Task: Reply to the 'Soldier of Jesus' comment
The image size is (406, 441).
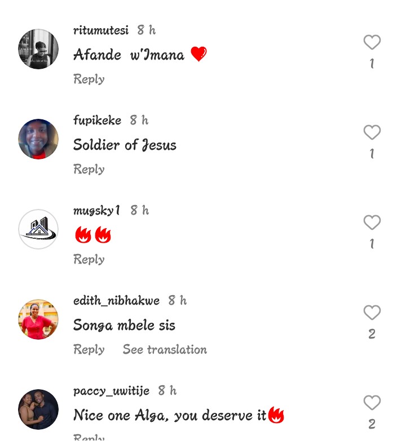Action: pos(89,169)
